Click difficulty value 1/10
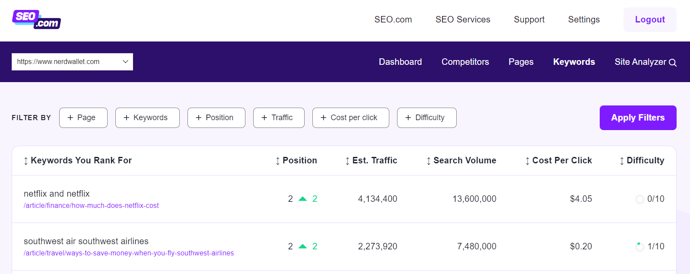This screenshot has height=274, width=690. coord(656,246)
